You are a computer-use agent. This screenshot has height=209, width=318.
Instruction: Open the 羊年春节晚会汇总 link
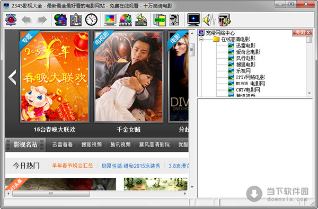click(73, 166)
